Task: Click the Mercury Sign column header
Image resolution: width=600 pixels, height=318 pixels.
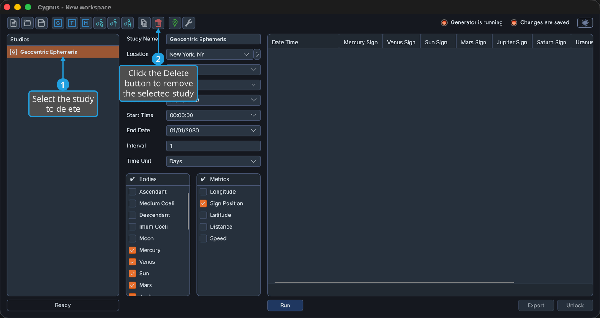Action: [360, 42]
